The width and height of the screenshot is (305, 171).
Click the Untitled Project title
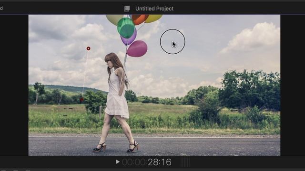154,9
